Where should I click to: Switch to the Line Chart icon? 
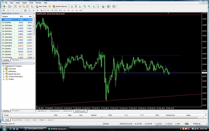pyautogui.click(x=80, y=6)
